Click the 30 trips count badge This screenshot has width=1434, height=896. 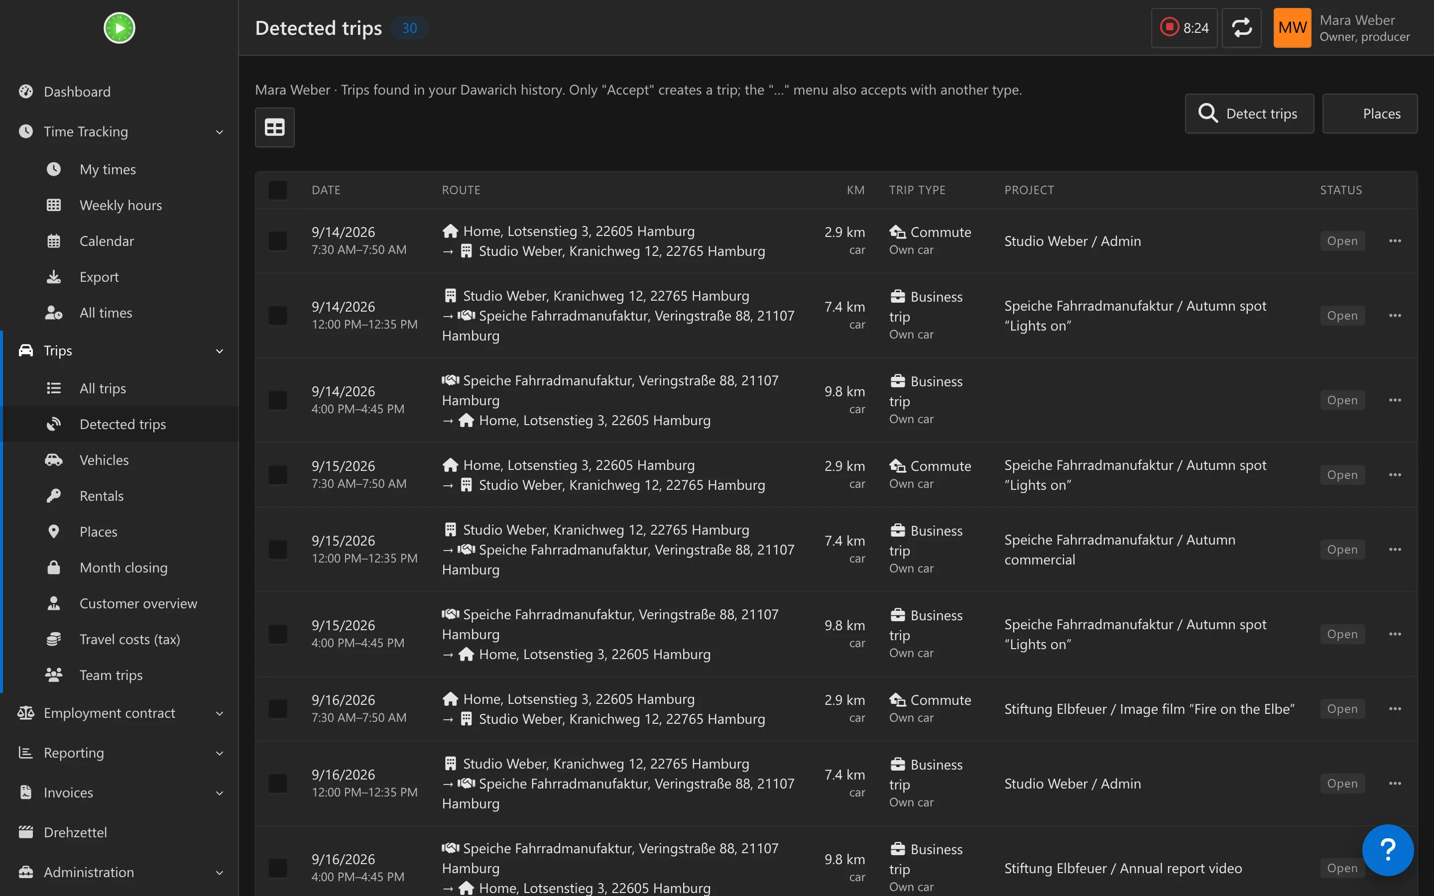click(409, 28)
